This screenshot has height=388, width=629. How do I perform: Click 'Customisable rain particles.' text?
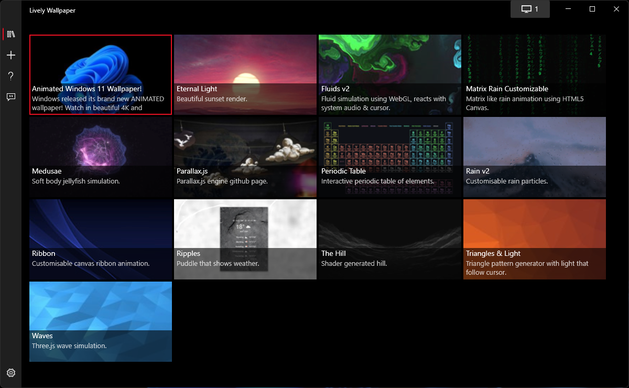coord(507,181)
